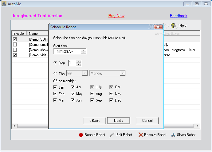Viewport: 212px width, 152px height.
Task: Select the '[Demo] email' robot row name
Action: [x=38, y=45]
